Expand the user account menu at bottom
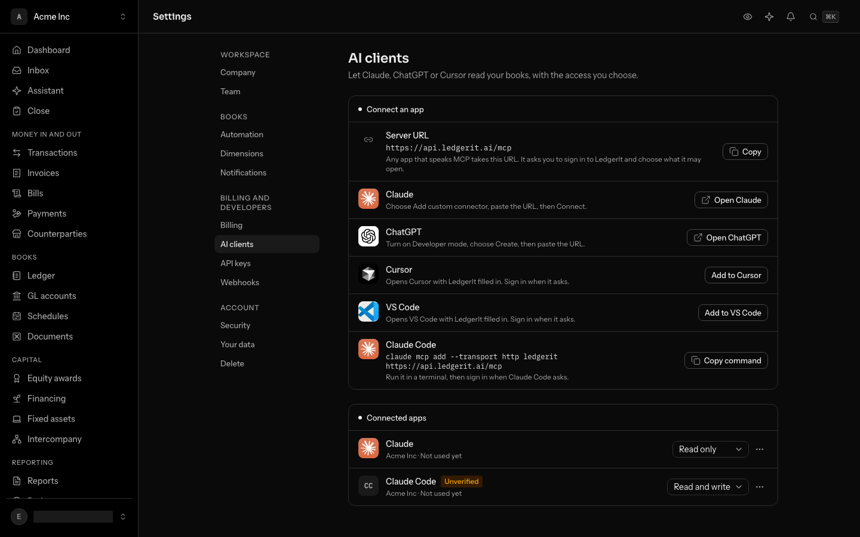The image size is (860, 537). pyautogui.click(x=69, y=517)
